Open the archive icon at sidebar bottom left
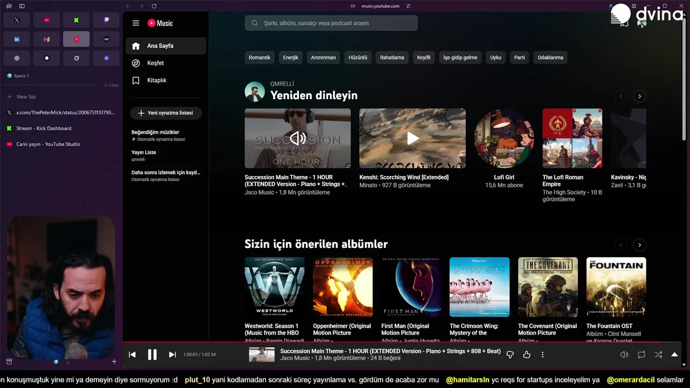Viewport: 690px width, 388px height. coord(9,362)
